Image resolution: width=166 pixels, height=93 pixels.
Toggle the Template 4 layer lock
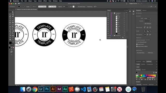pyautogui.click(x=110, y=36)
